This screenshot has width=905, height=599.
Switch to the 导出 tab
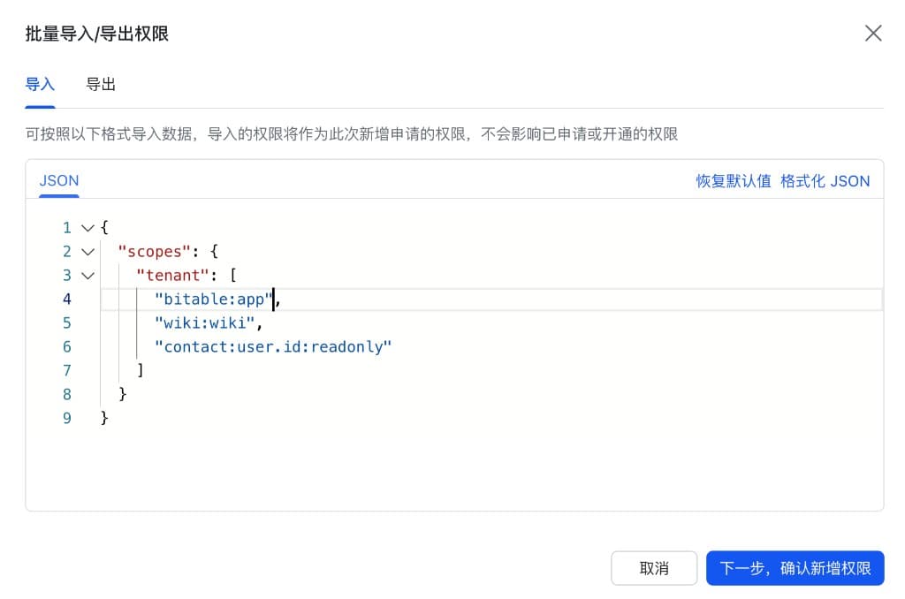point(101,84)
